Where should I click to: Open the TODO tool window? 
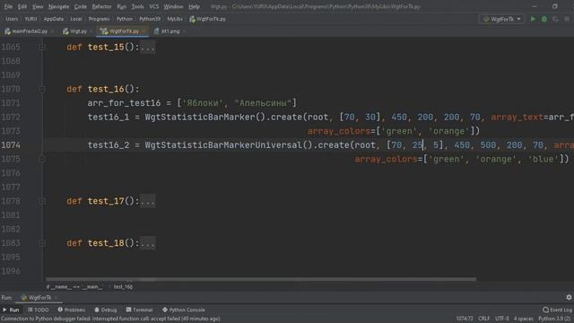[x=38, y=310]
